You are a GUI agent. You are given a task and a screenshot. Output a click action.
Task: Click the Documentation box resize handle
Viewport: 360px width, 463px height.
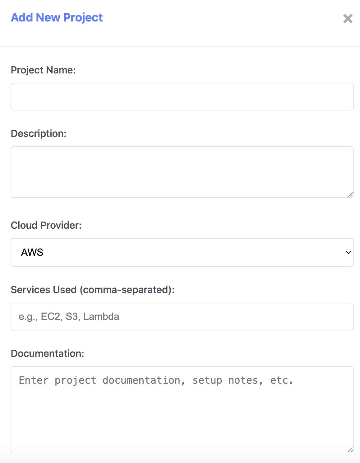(350, 450)
